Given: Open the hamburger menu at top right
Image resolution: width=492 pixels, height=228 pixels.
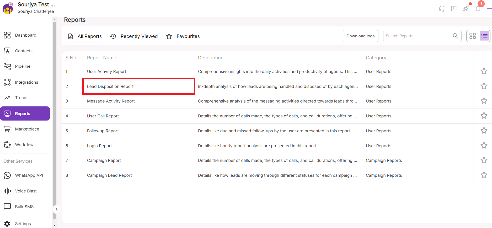Looking at the screenshot, I should pyautogui.click(x=489, y=9).
